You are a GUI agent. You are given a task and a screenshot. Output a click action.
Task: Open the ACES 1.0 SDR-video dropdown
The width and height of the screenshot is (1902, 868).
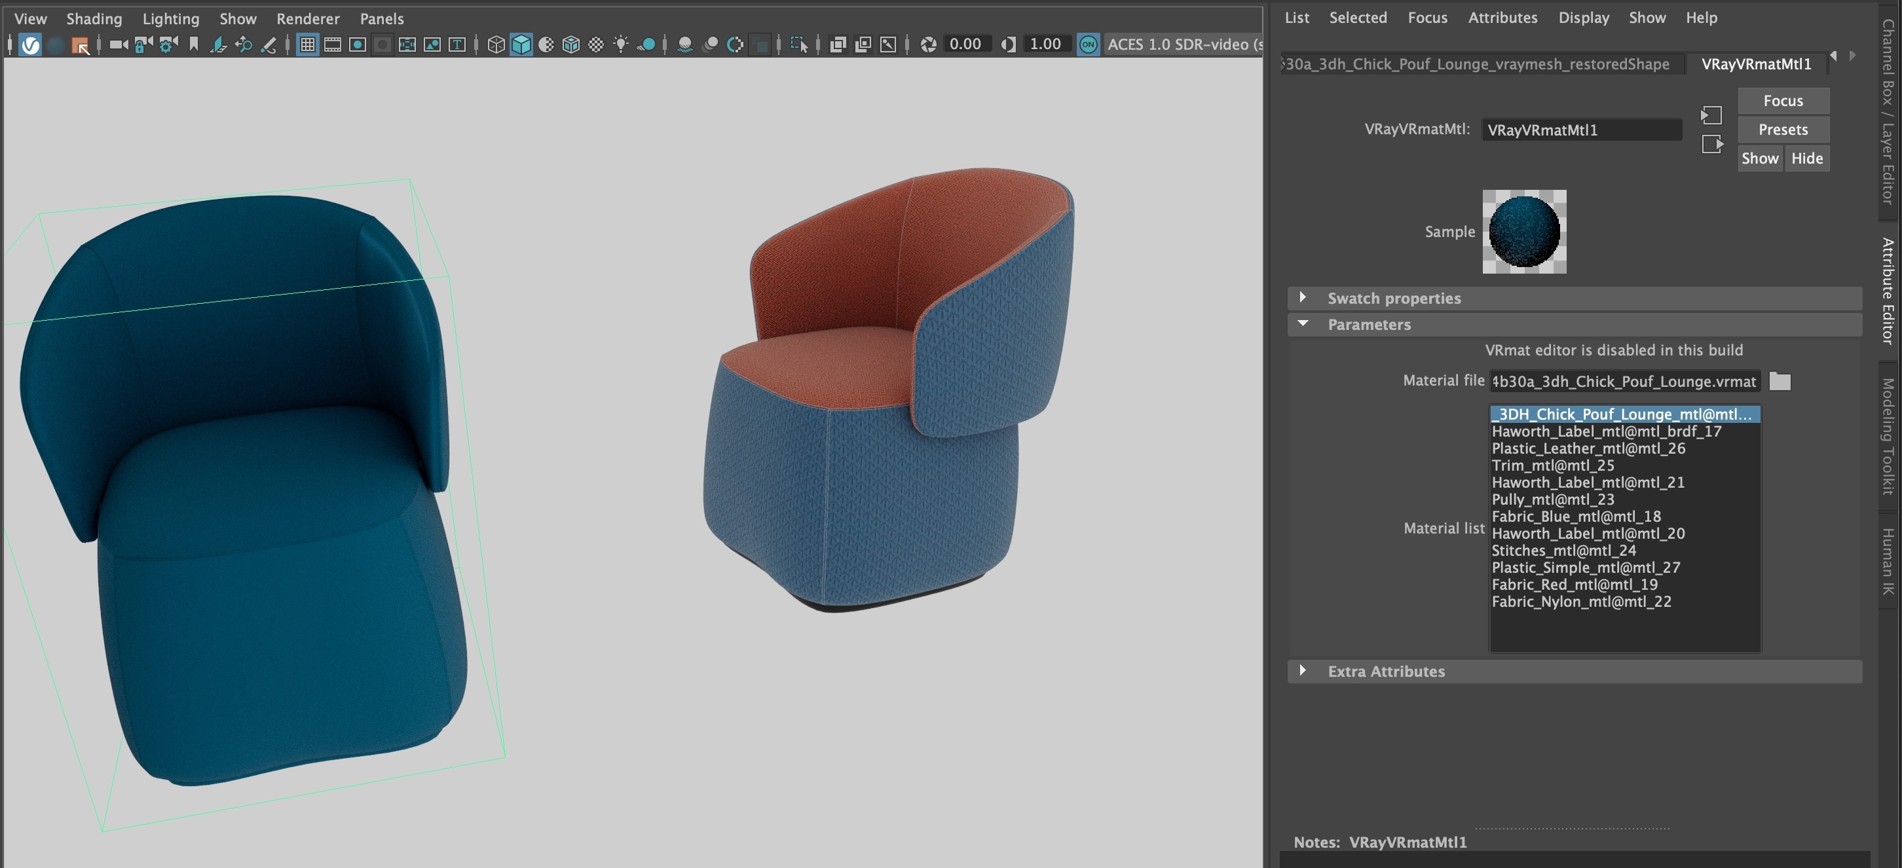pos(1184,45)
